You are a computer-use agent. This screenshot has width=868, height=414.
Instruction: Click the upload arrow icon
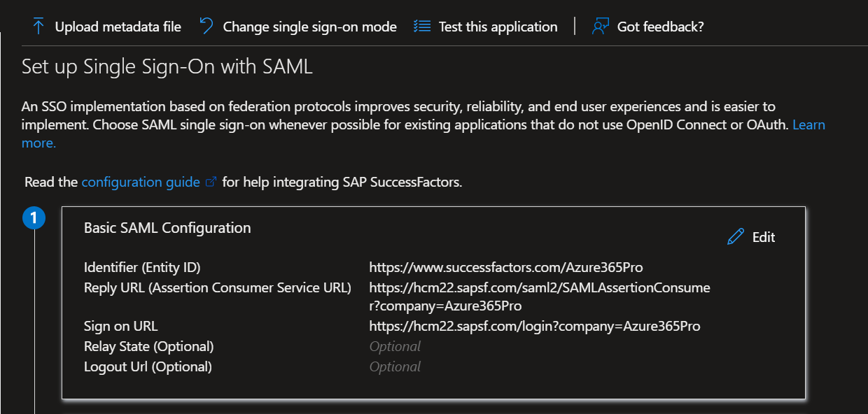click(38, 27)
